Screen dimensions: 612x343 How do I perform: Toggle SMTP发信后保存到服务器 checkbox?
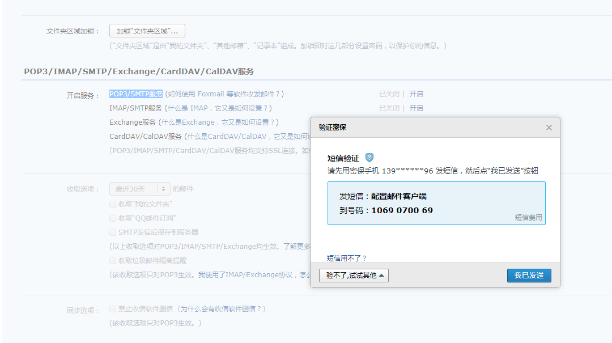113,232
